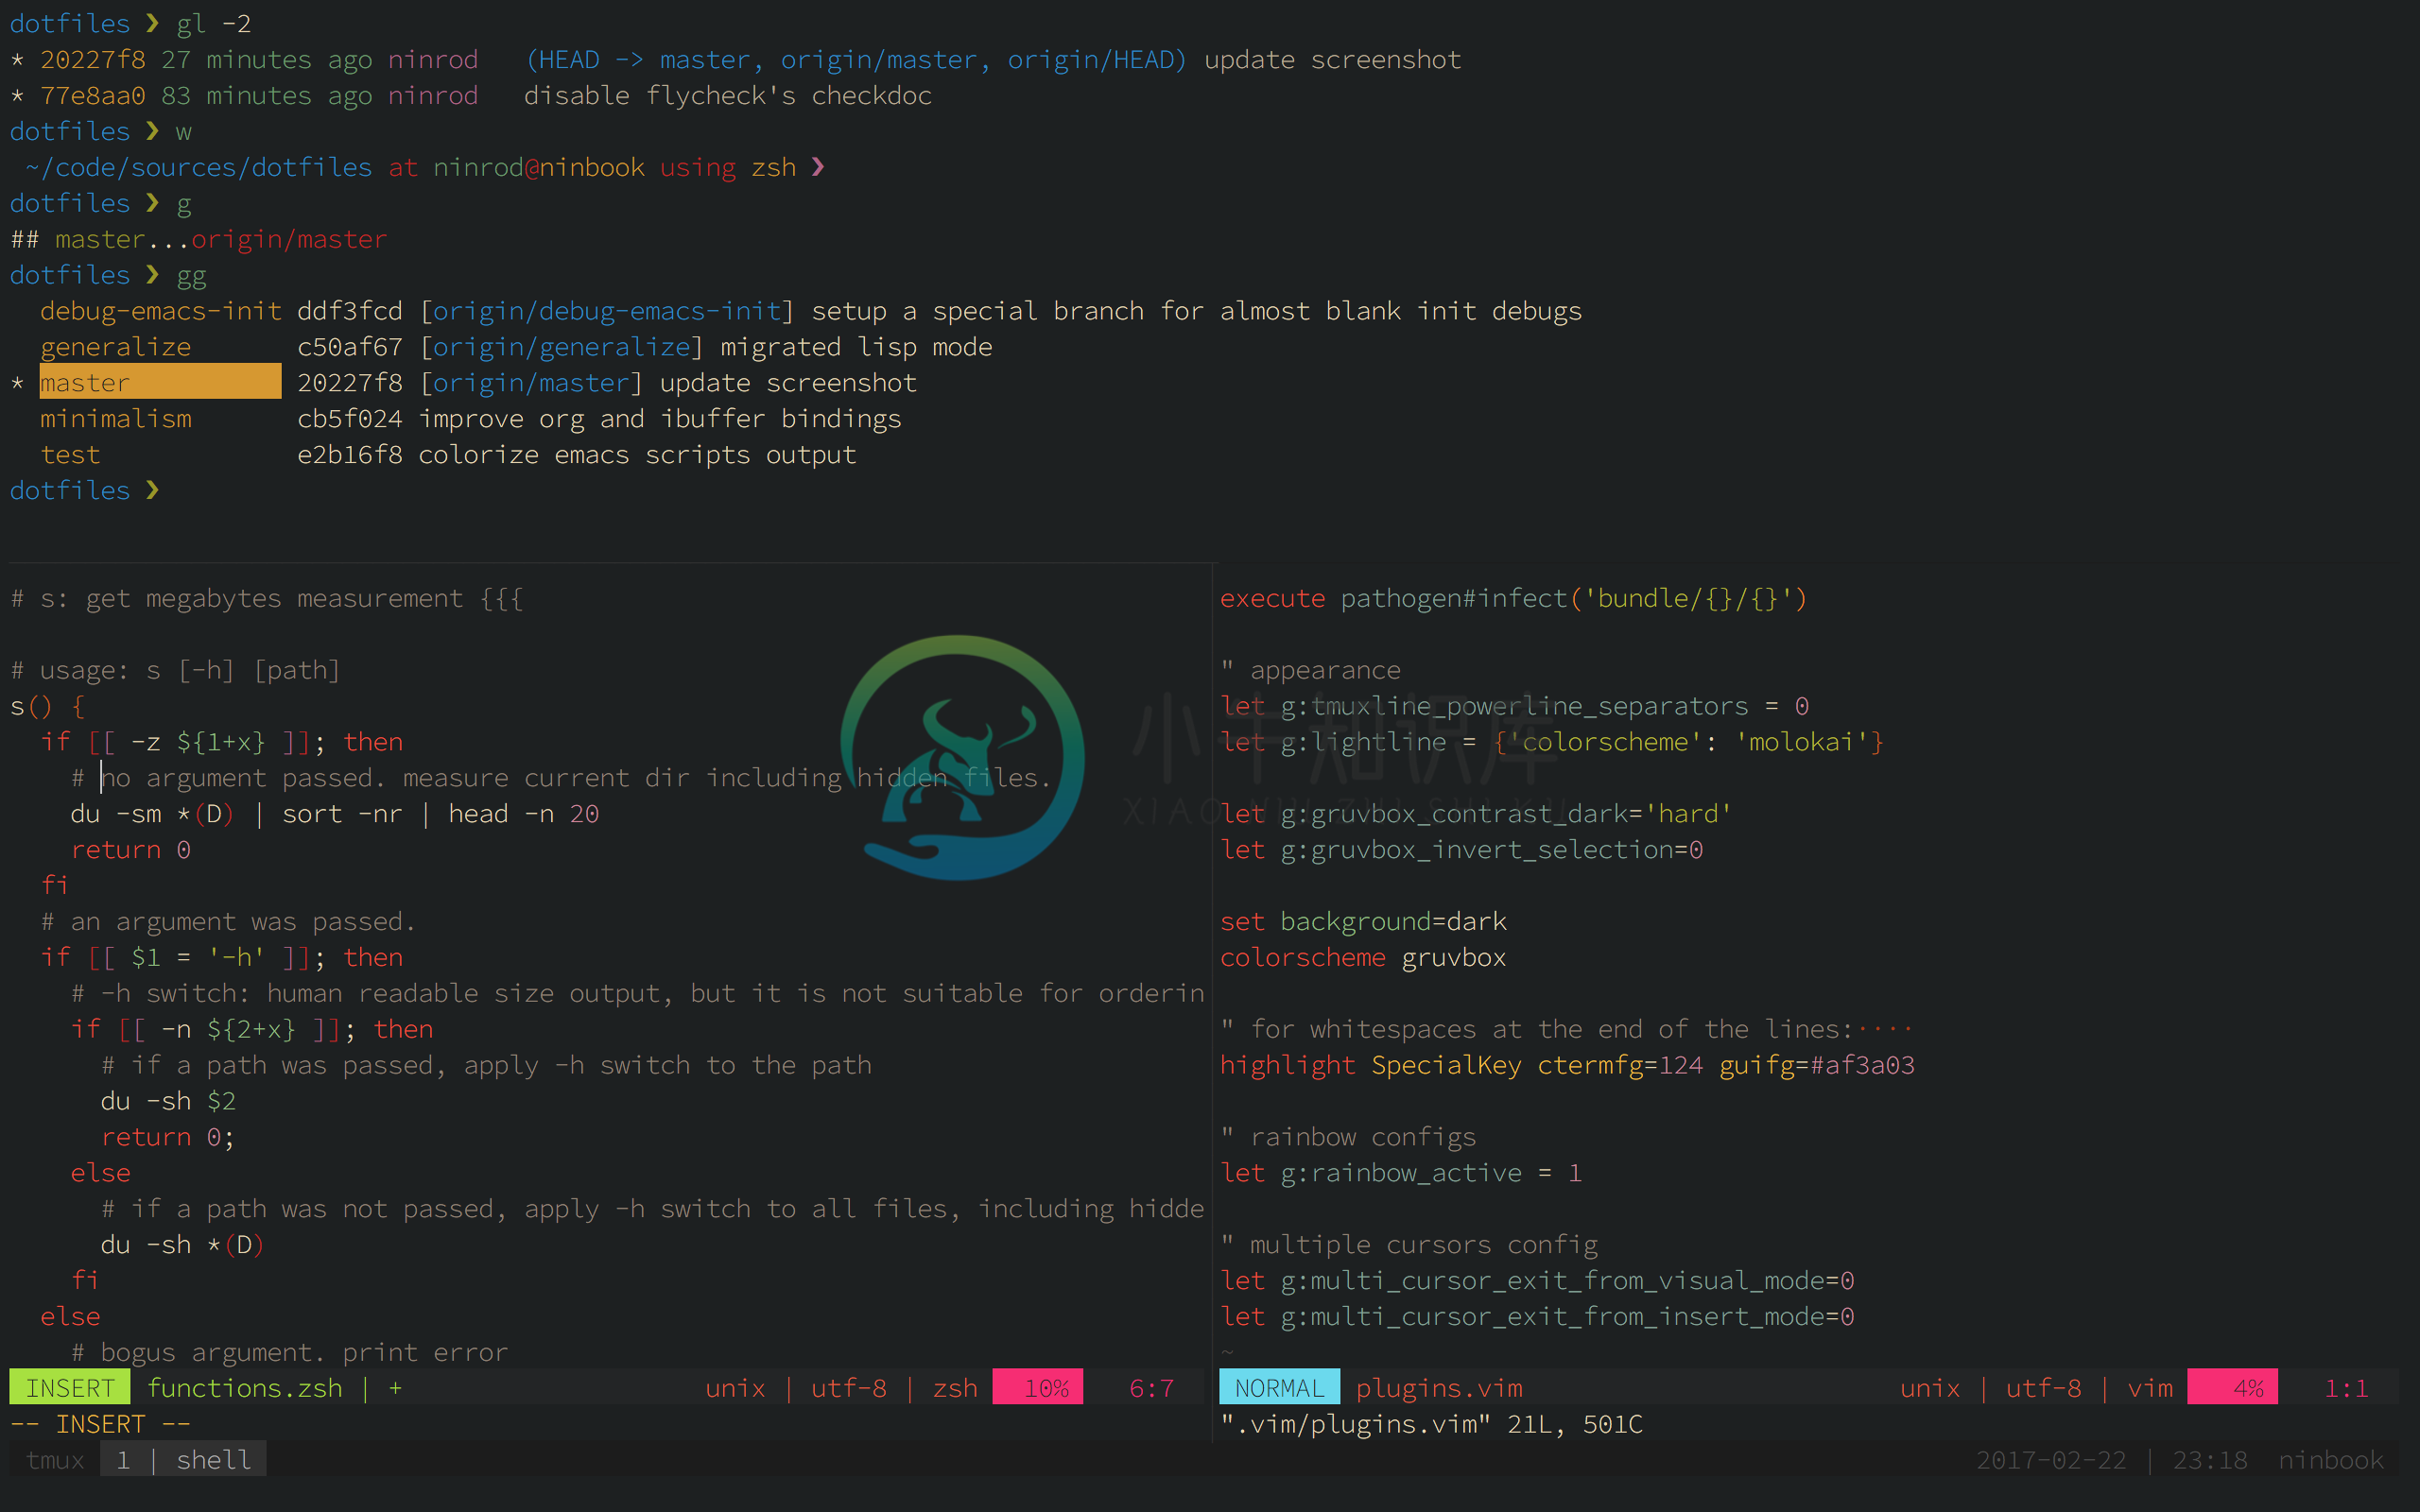Click 'origin/master' in the ## status line
This screenshot has width=2420, height=1512.
[289, 240]
